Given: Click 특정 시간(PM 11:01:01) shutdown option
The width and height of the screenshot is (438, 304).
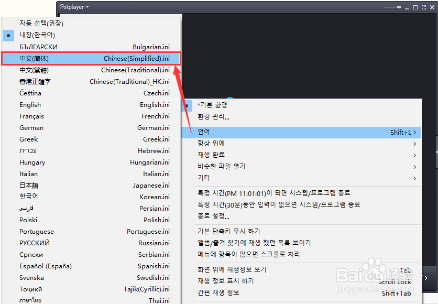Looking at the screenshot, I should [301, 193].
